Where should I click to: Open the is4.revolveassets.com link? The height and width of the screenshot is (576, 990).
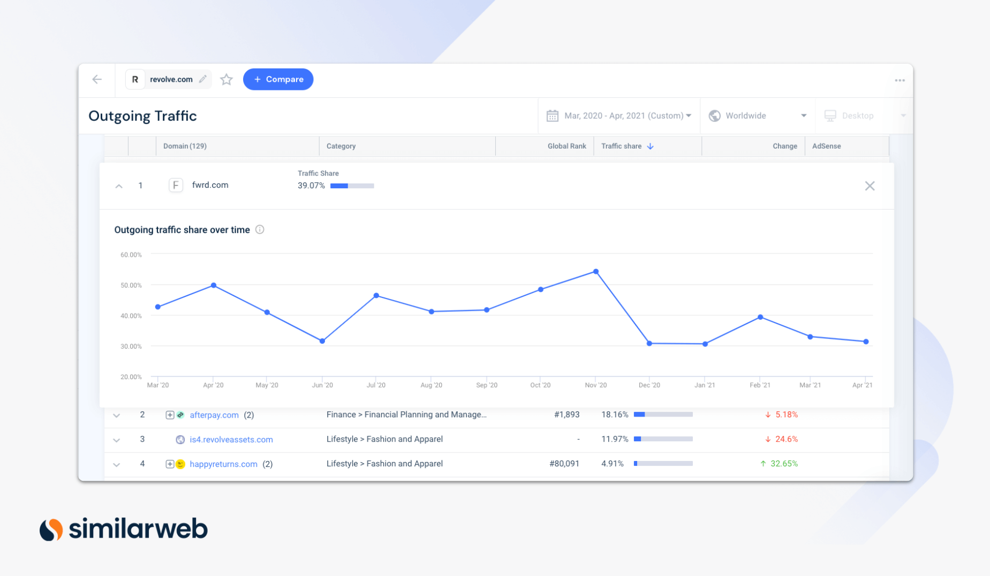click(x=232, y=439)
